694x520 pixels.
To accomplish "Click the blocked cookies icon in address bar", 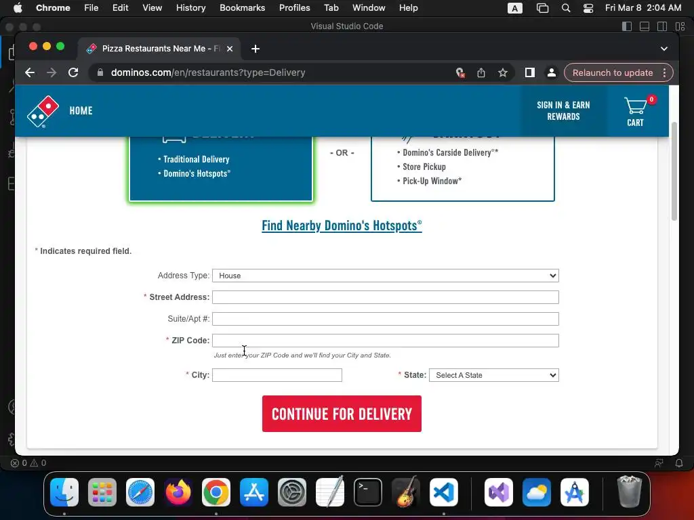I will point(460,72).
